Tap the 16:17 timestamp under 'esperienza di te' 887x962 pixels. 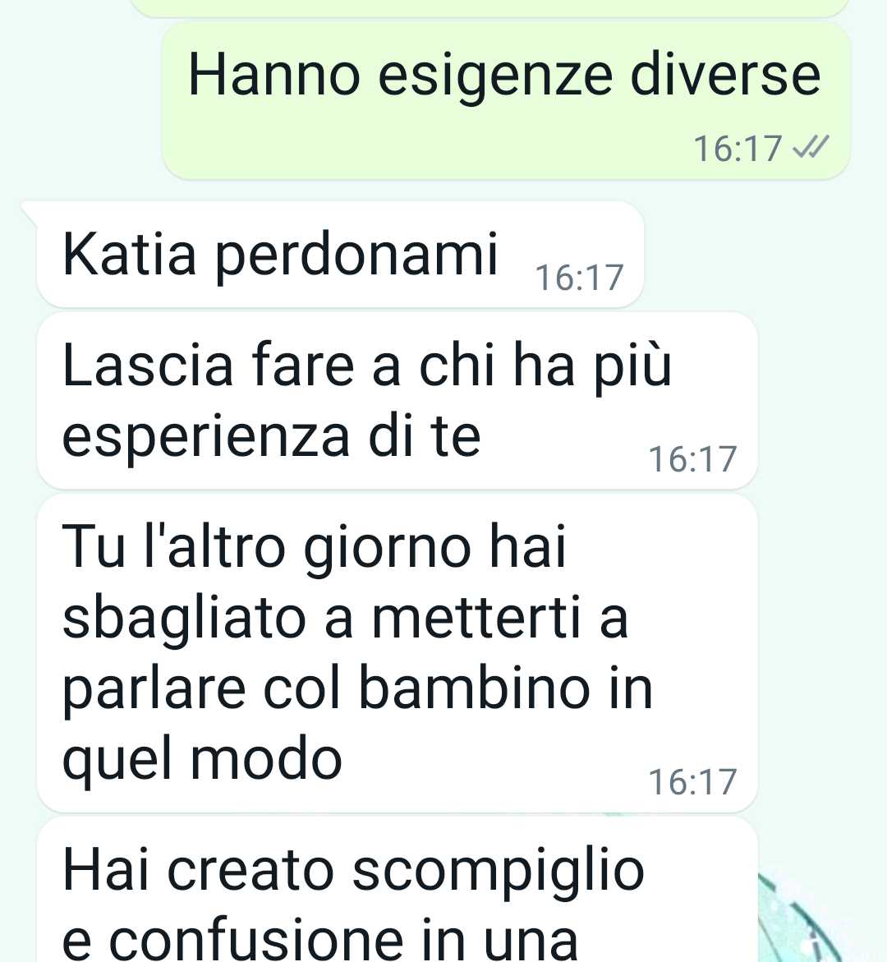click(x=692, y=459)
